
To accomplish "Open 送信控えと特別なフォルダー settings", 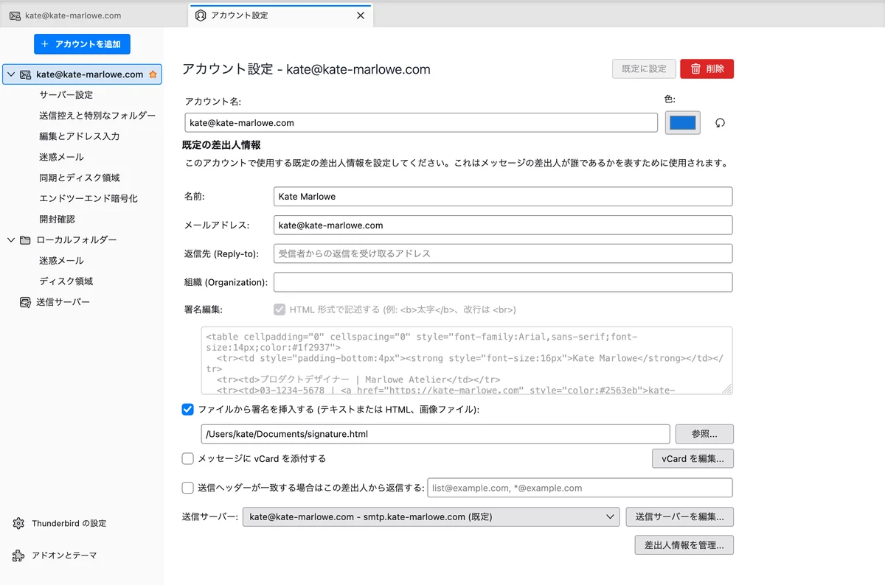I will coord(97,116).
